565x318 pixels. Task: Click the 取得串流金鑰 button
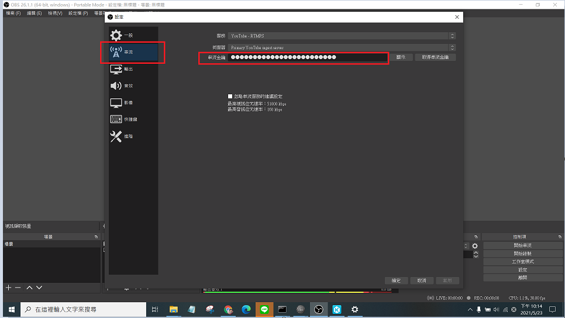pyautogui.click(x=435, y=57)
